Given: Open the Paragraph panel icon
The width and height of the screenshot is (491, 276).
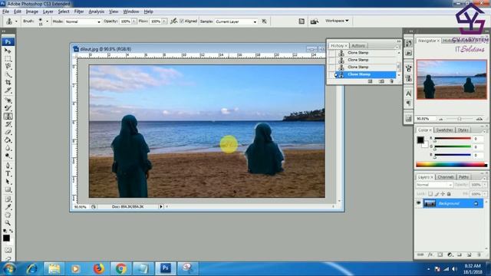Looking at the screenshot, I should [408, 103].
